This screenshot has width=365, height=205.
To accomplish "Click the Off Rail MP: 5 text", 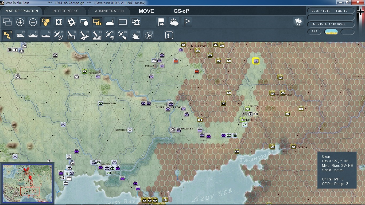I will click(x=333, y=179).
